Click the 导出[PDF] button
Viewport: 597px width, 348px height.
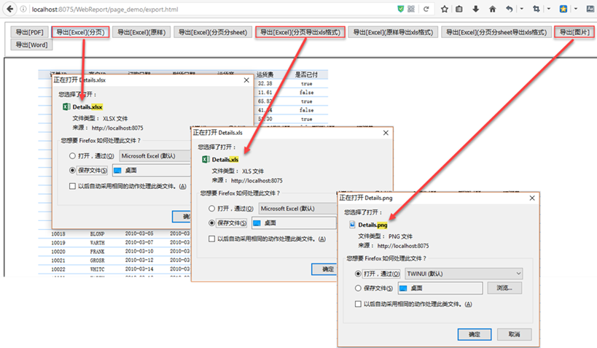click(29, 32)
